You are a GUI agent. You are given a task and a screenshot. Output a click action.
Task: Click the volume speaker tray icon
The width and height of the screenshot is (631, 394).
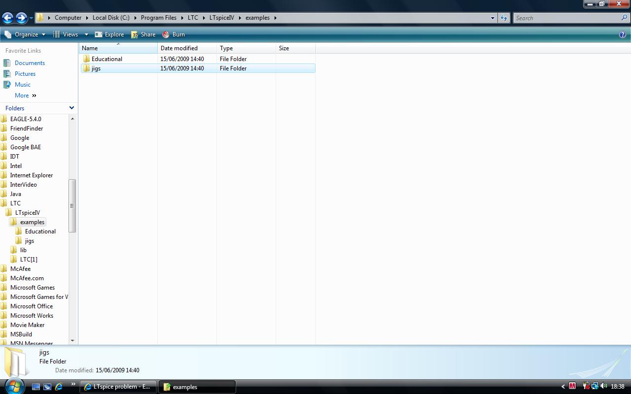tap(603, 386)
